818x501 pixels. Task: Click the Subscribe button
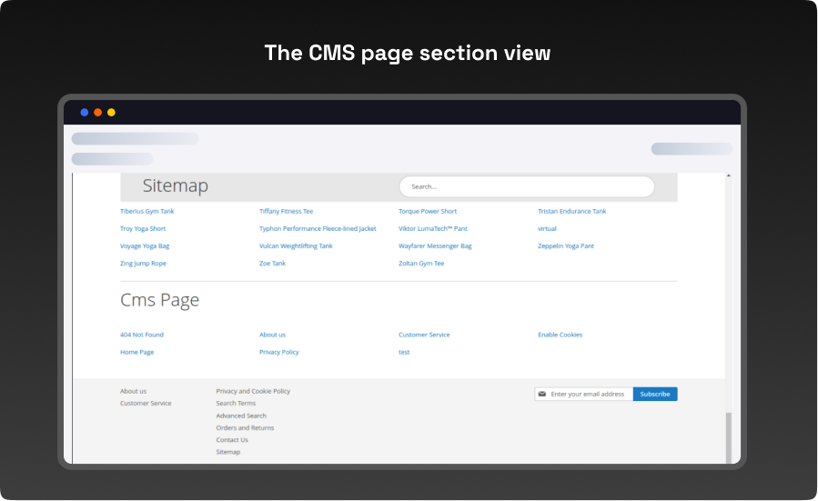click(x=655, y=394)
